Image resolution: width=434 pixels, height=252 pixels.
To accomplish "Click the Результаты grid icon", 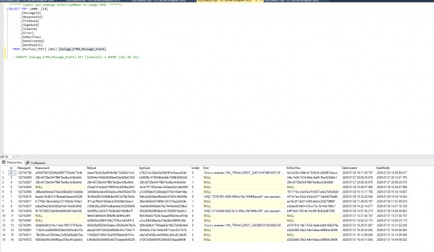I will pyautogui.click(x=3, y=162).
